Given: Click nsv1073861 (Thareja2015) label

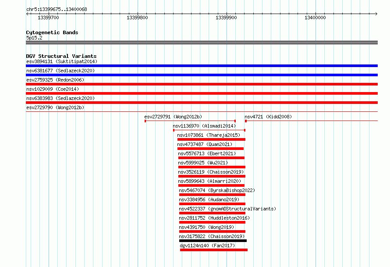Looking at the screenshot, I should tap(209, 135).
